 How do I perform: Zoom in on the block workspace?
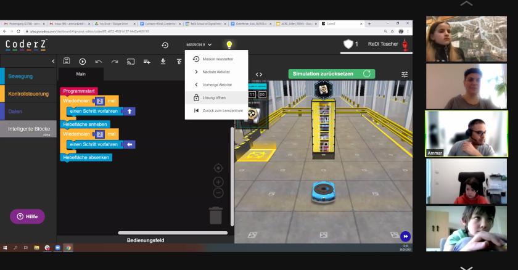(x=218, y=182)
